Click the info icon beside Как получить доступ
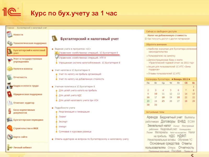The image size is (209, 157). tap(146, 39)
